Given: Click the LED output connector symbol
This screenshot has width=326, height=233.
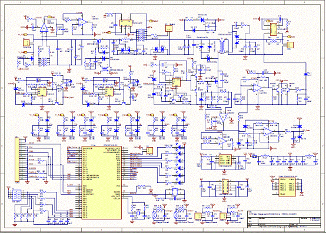Looking at the screenshot, I should point(290,45).
